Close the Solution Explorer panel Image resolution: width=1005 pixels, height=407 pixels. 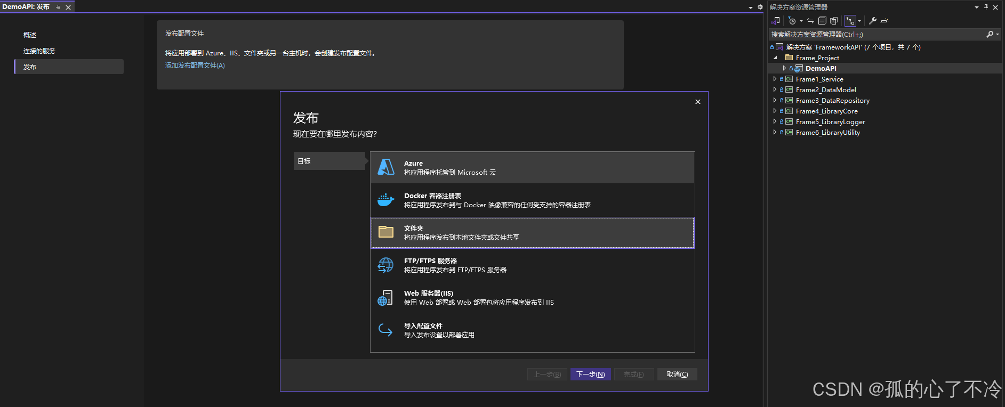click(995, 7)
